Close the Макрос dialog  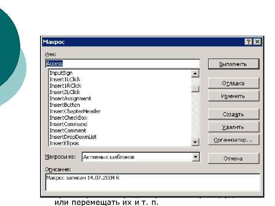[x=257, y=42]
